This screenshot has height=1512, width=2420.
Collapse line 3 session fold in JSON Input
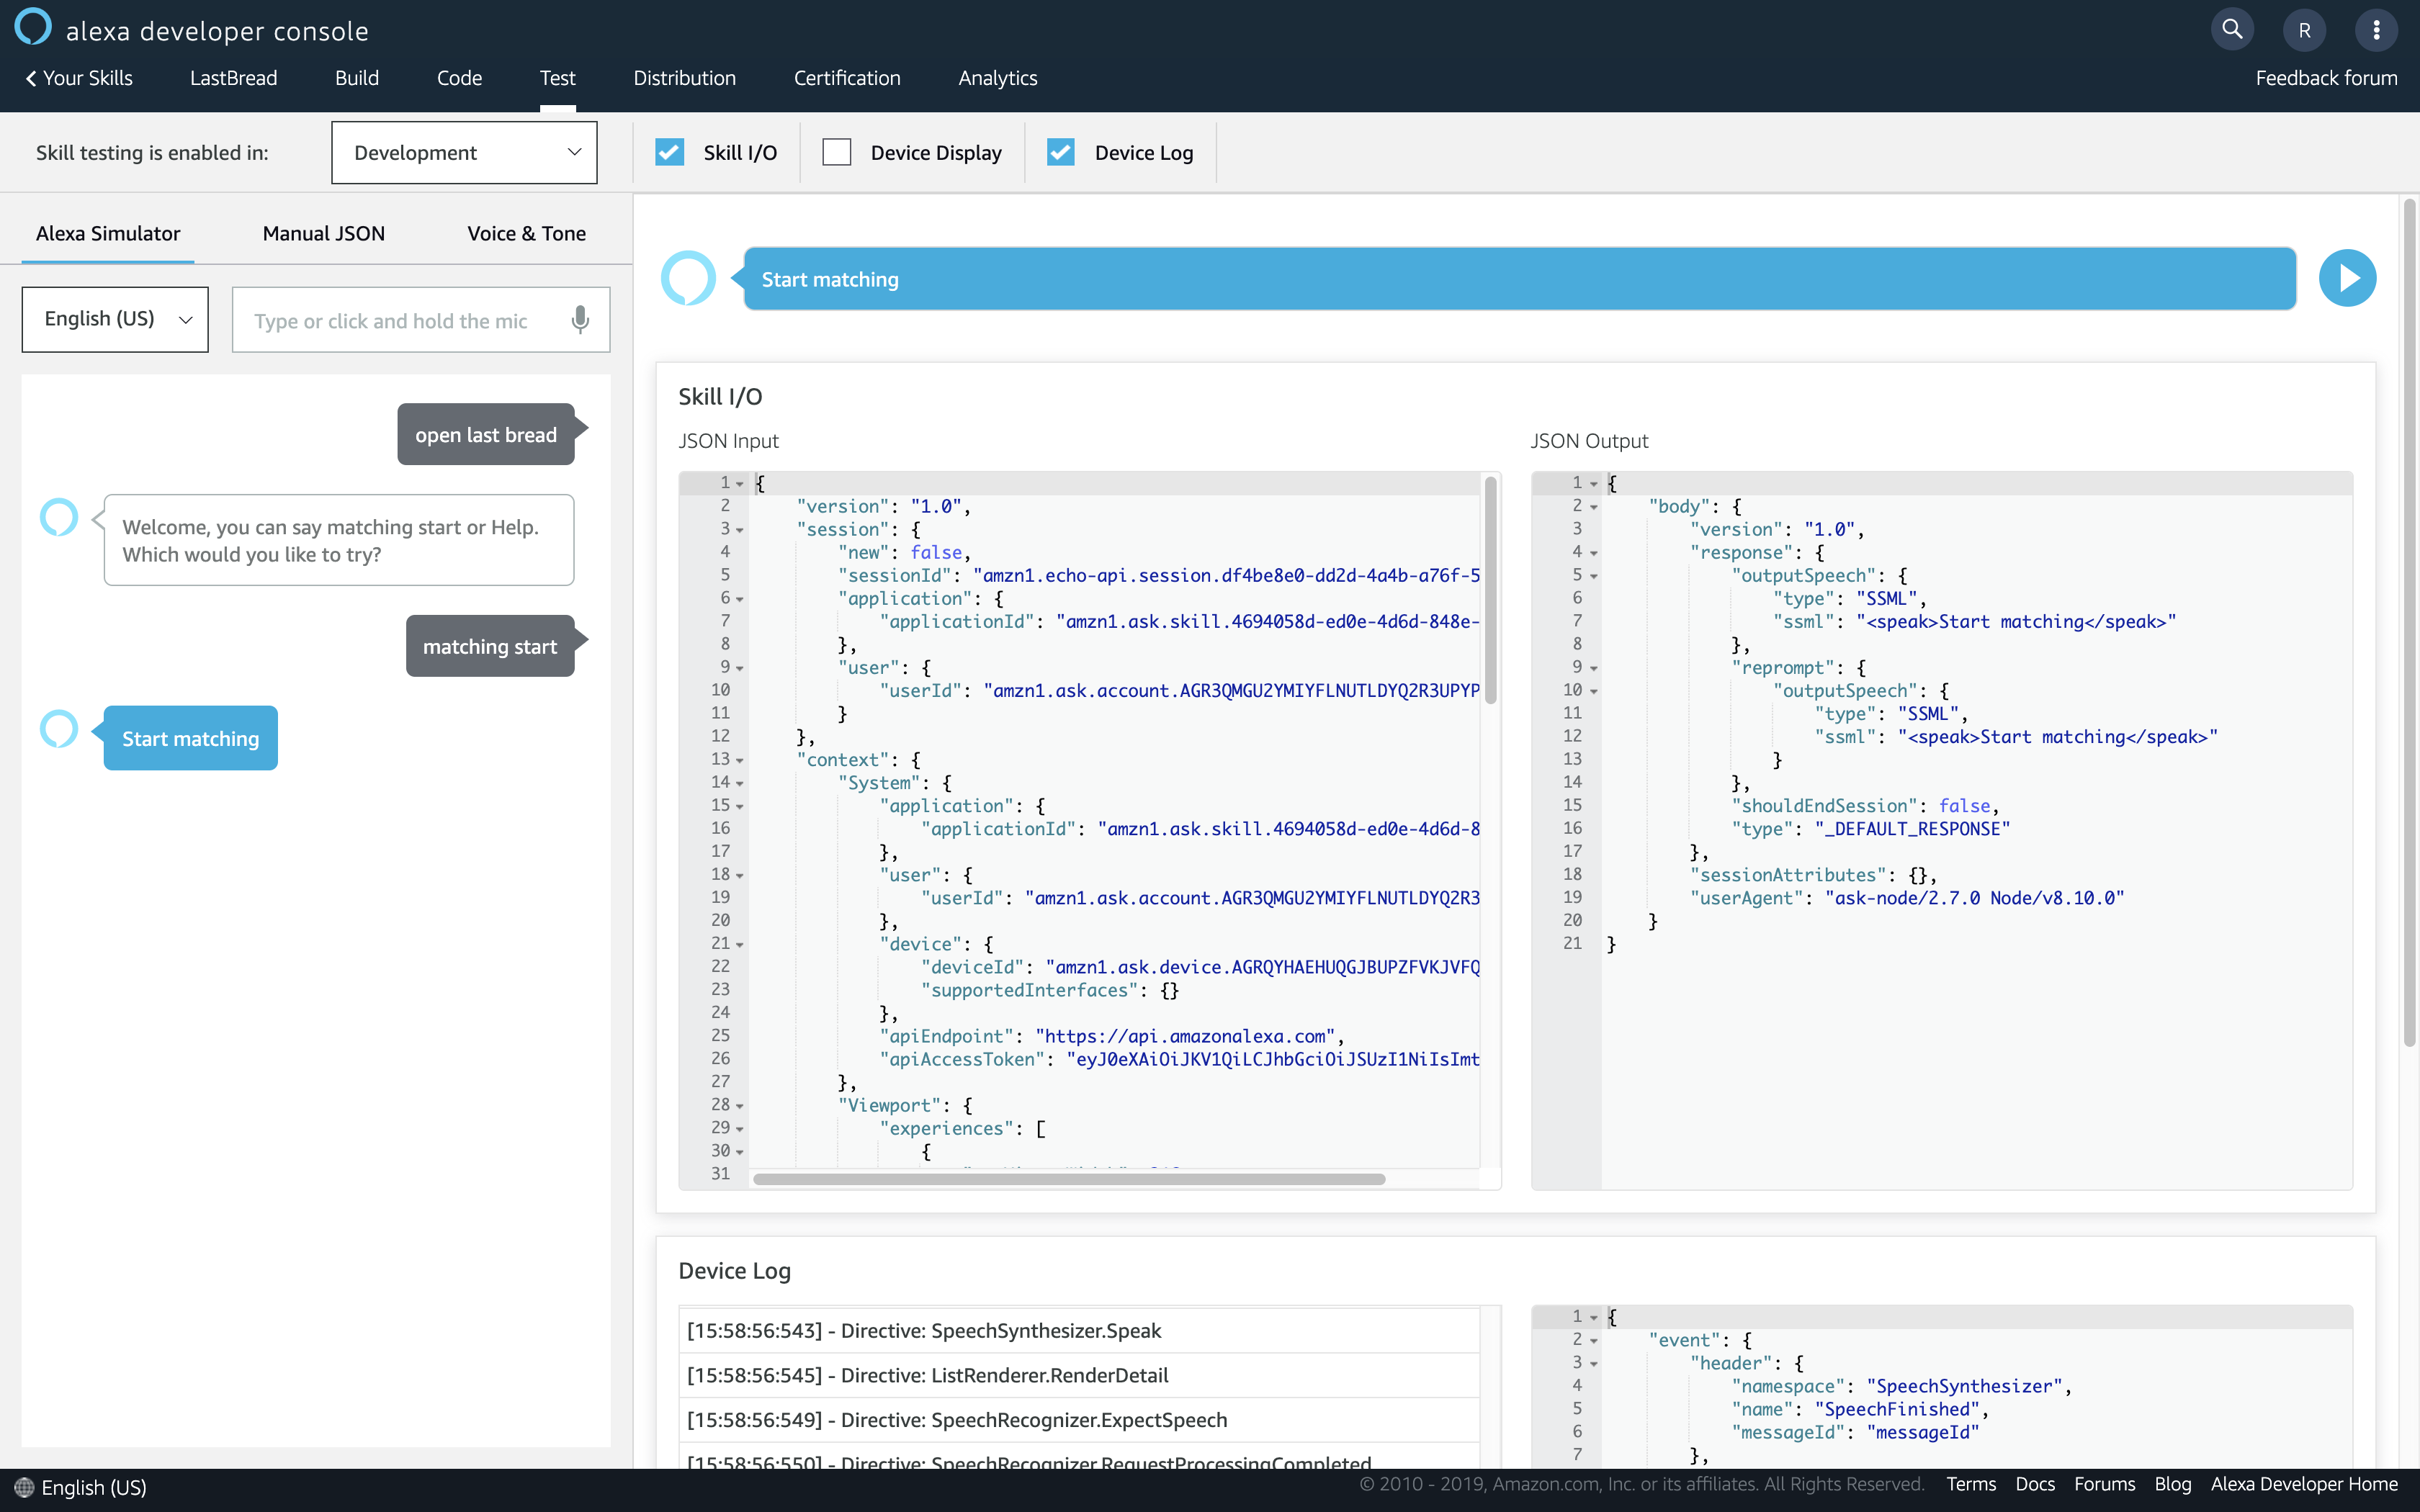coord(740,530)
